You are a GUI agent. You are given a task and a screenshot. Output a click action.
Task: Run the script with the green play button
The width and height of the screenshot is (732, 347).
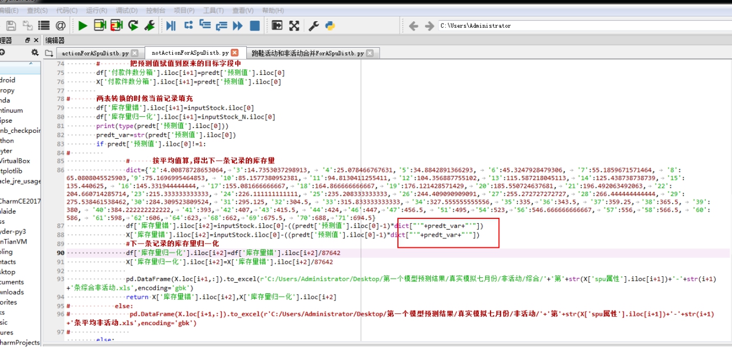(83, 25)
